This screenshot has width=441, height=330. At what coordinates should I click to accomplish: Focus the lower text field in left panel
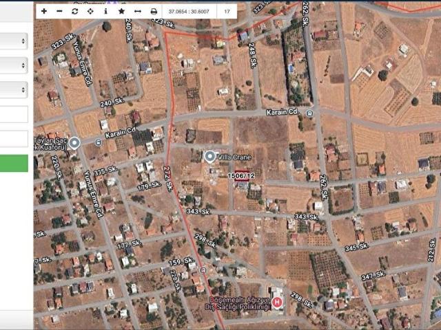[14, 138]
